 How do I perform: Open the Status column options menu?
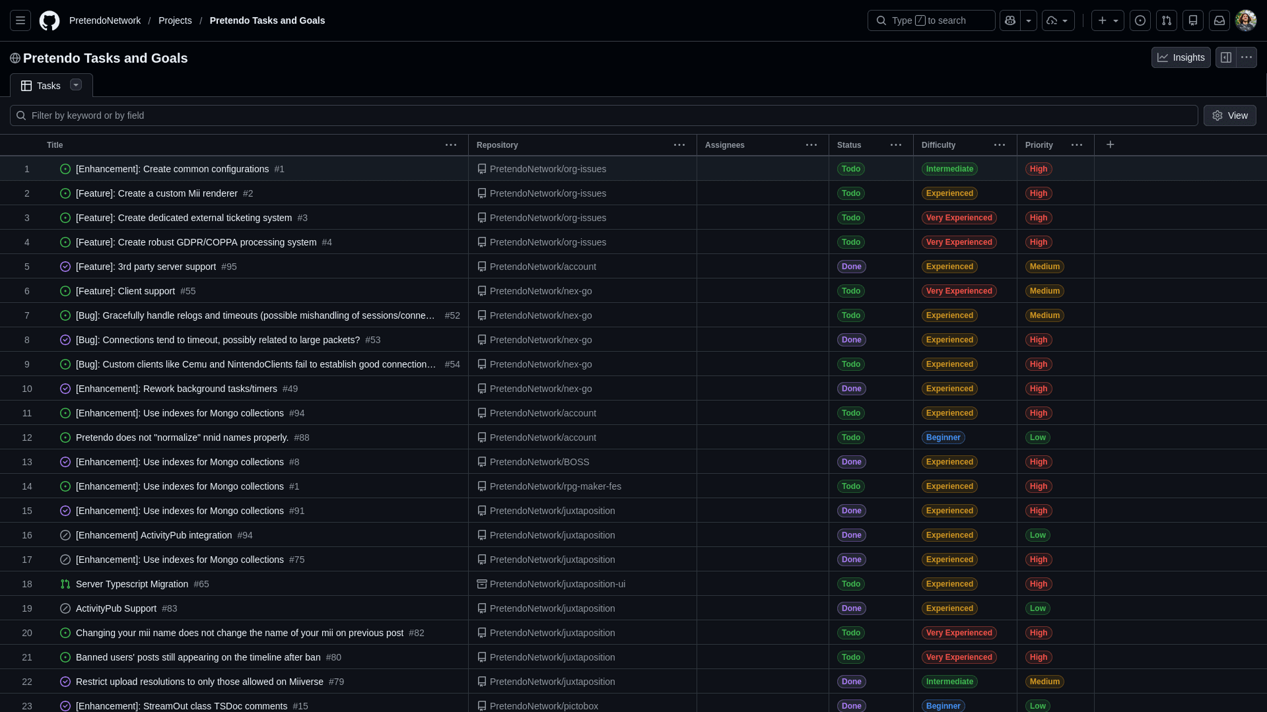pos(896,145)
